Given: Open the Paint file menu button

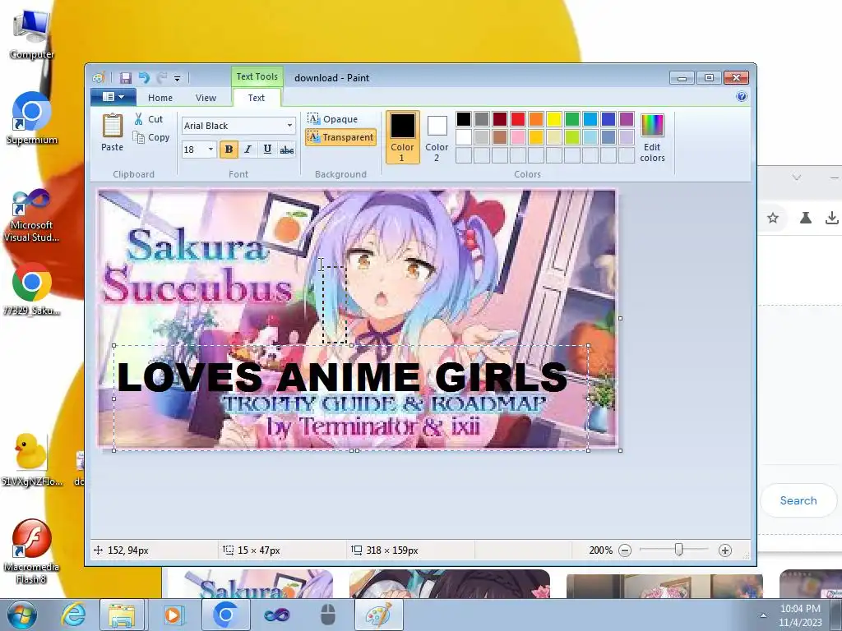Looking at the screenshot, I should [x=113, y=97].
